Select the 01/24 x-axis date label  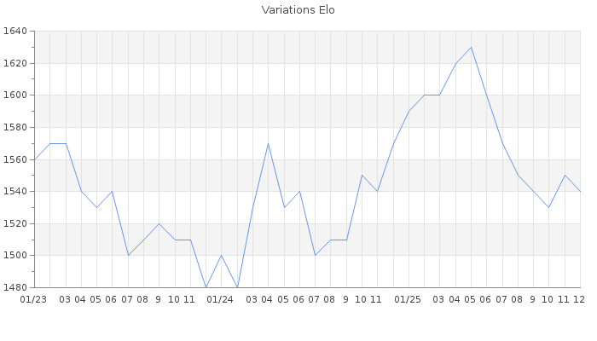point(221,299)
